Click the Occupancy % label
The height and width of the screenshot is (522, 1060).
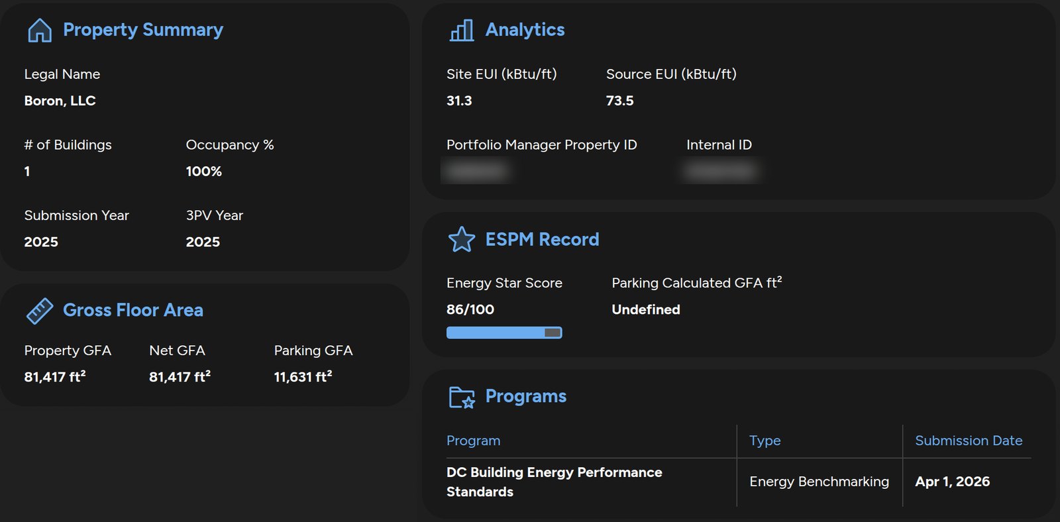coord(230,144)
